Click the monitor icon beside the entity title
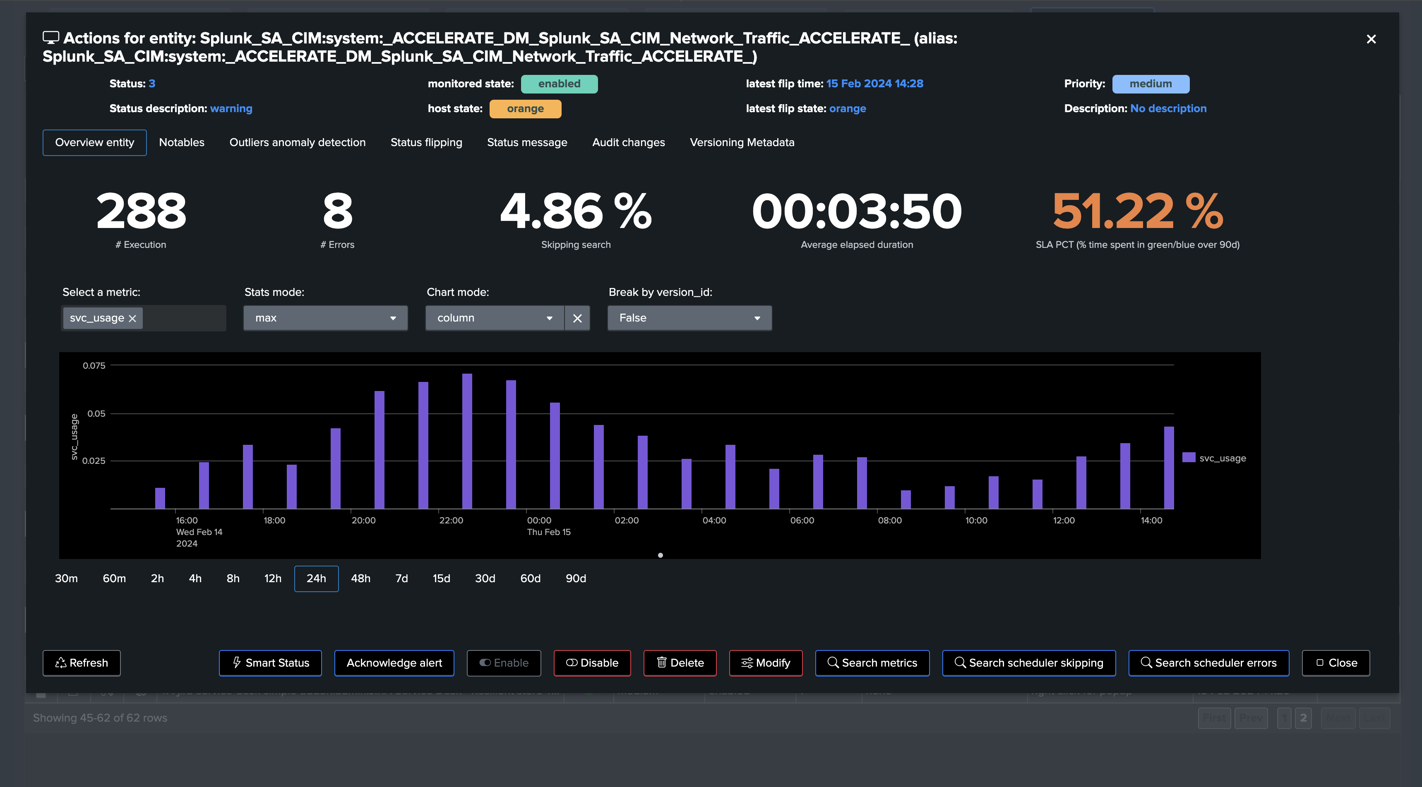Viewport: 1422px width, 787px height. coord(51,38)
